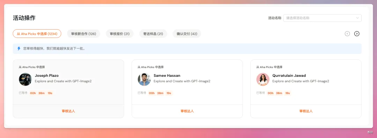Click the 38m wait badge in Joseph's card
377x138 pixels.
click(x=42, y=93)
